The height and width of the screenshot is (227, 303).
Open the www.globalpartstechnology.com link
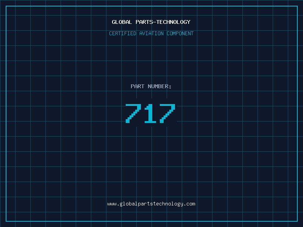click(151, 204)
